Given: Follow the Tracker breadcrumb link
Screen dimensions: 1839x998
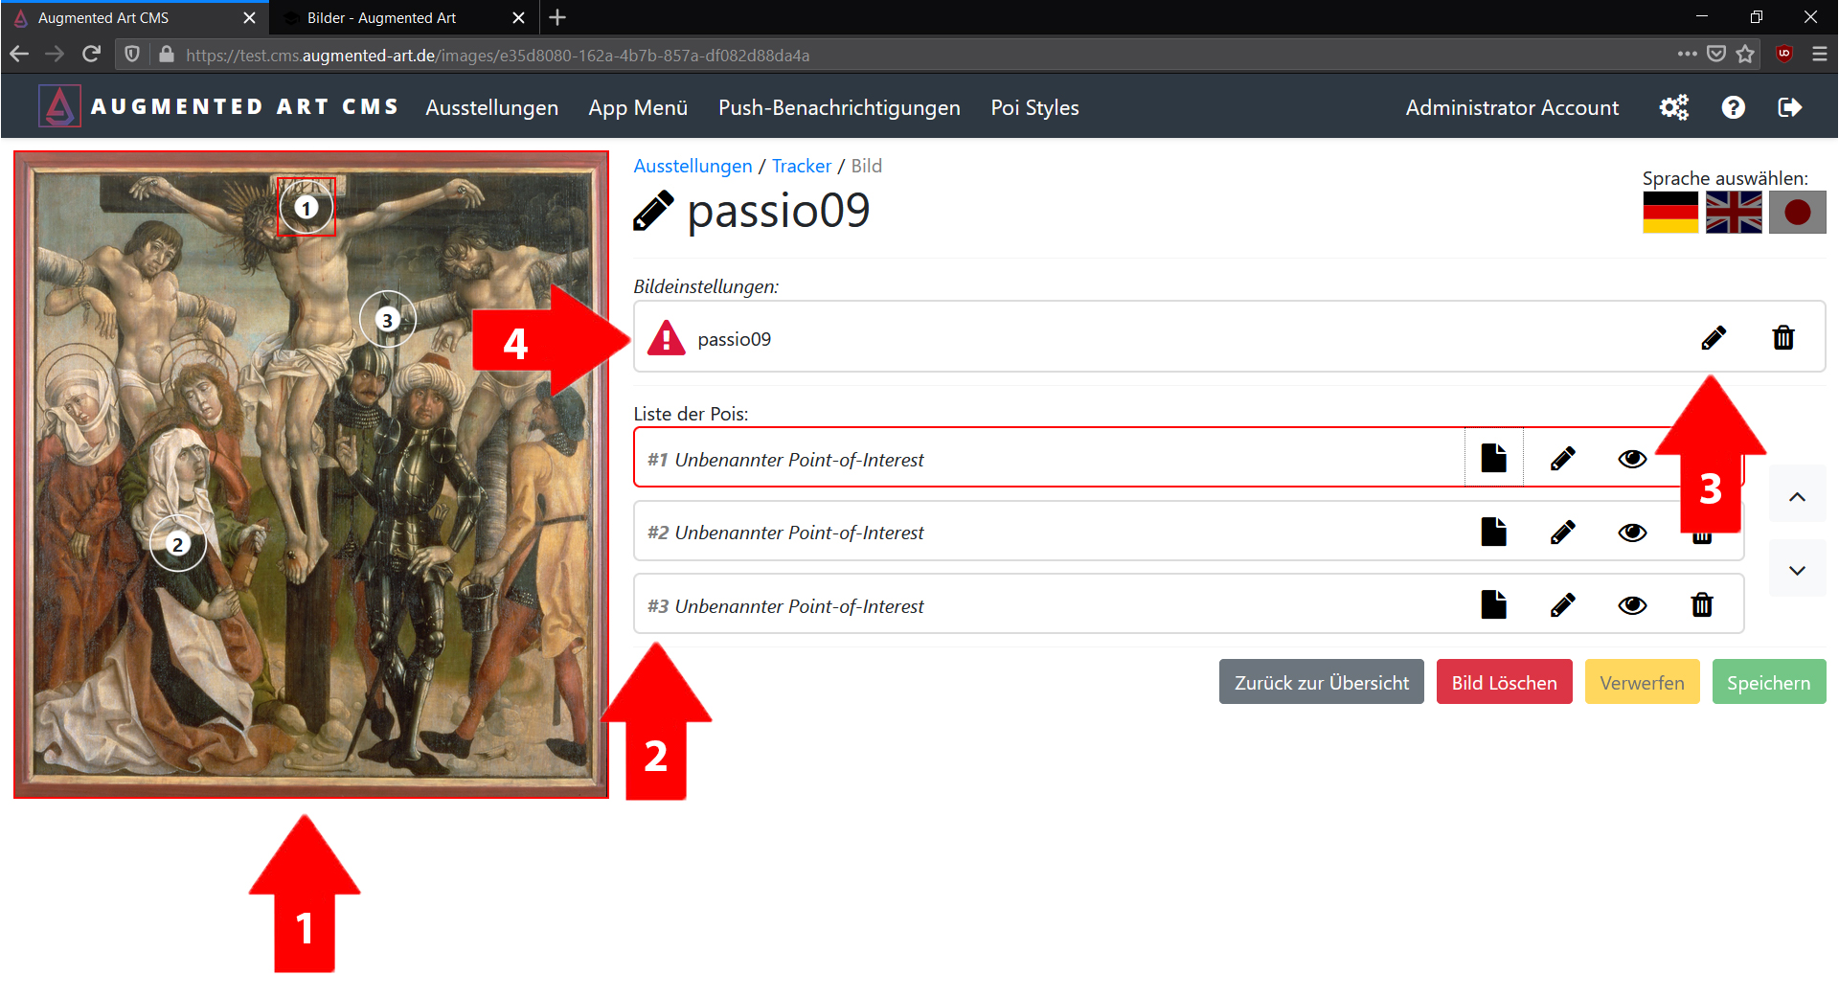Looking at the screenshot, I should (x=802, y=166).
